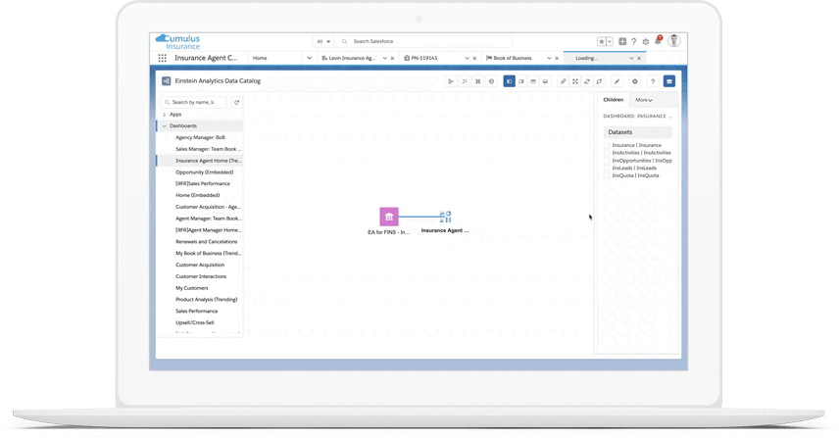Open the Home tab dropdown chevron
This screenshot has height=438, width=840.
[x=309, y=58]
